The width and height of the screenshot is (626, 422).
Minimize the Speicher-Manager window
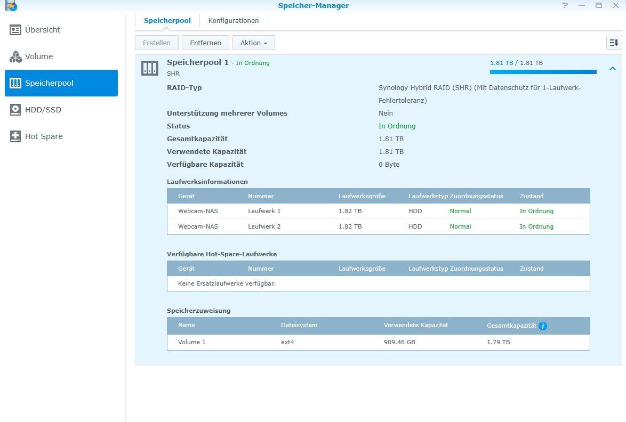582,5
